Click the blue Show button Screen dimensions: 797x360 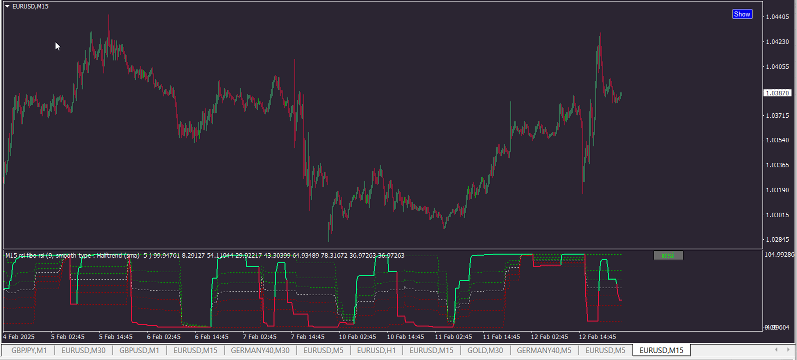tap(742, 14)
